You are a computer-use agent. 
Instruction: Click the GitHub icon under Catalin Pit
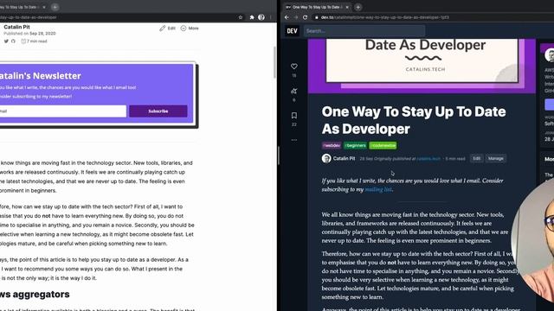point(14,41)
